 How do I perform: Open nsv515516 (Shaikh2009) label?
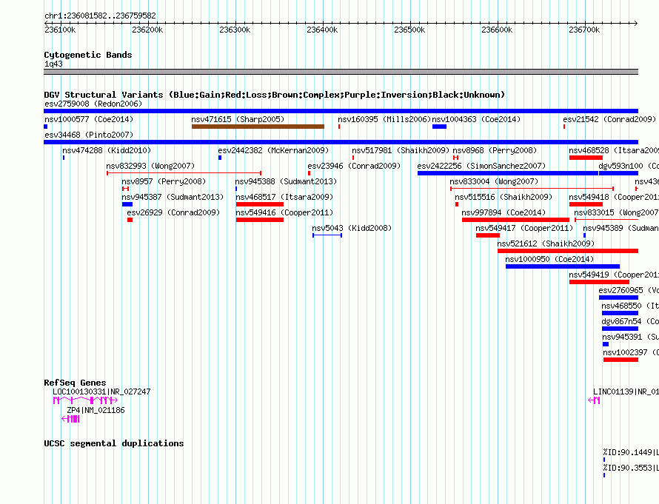pos(504,197)
